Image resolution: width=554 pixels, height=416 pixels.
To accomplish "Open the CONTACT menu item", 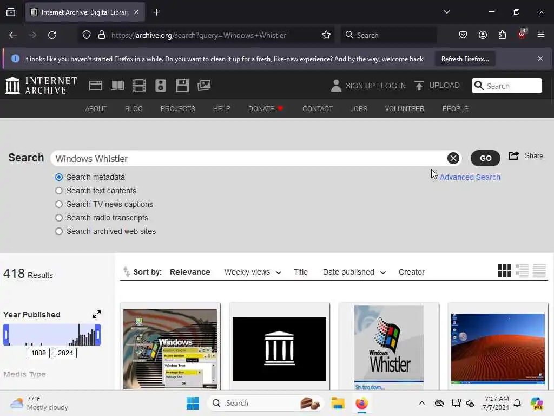I will (317, 108).
